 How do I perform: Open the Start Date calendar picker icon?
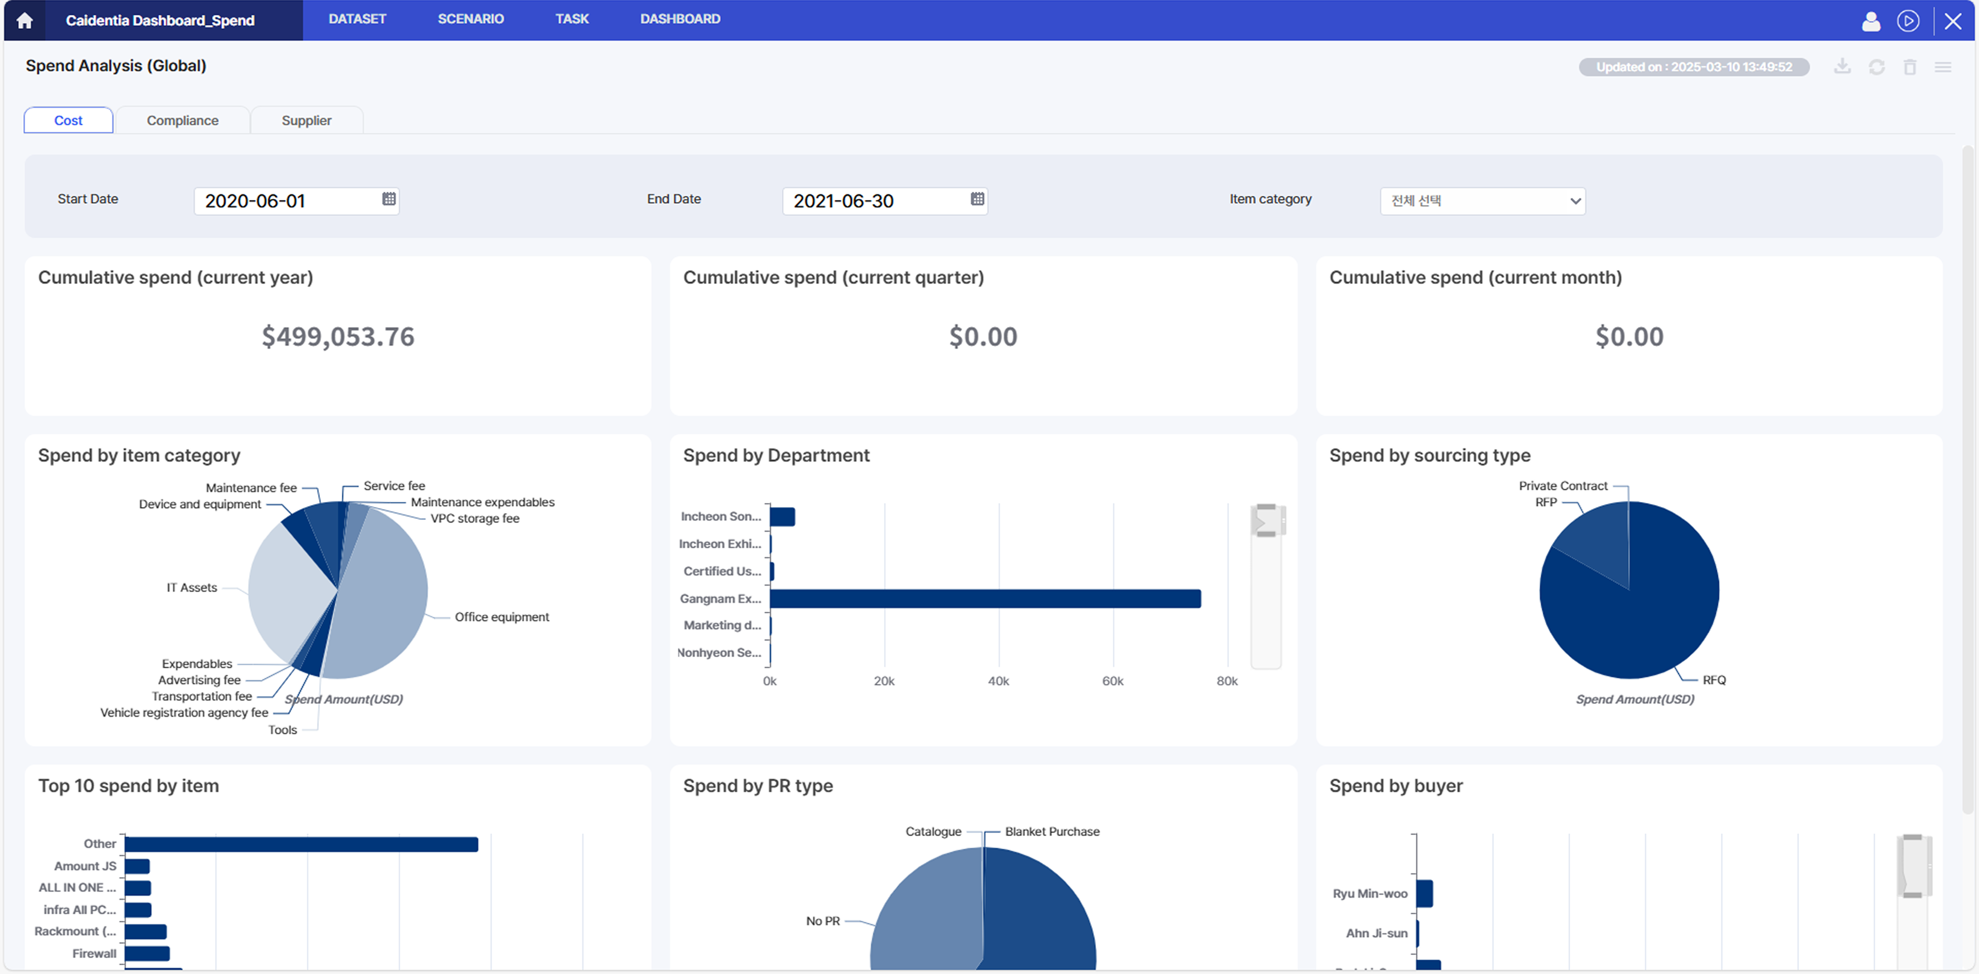(x=389, y=199)
